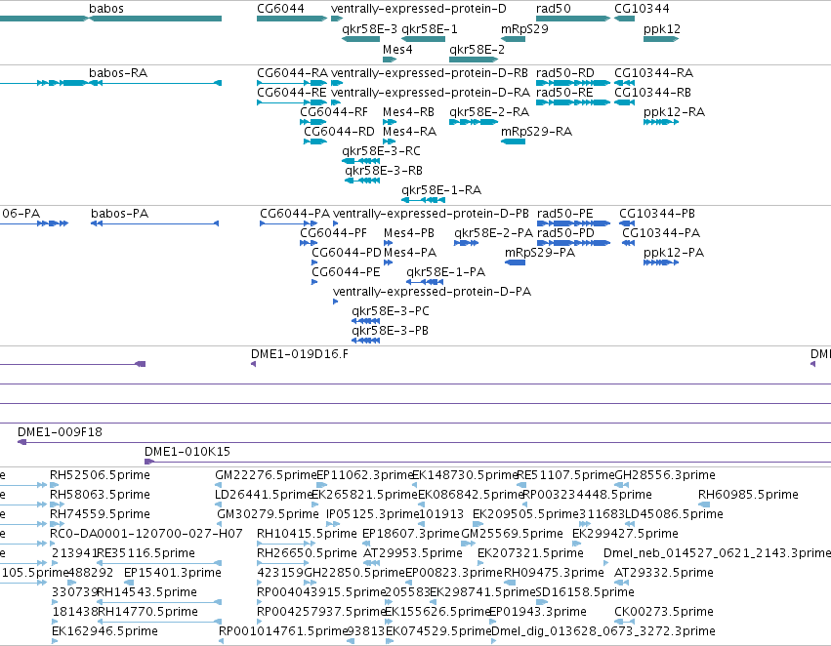Select the rad50-RD transcript label
Screen dimensions: 831x646
tap(565, 72)
